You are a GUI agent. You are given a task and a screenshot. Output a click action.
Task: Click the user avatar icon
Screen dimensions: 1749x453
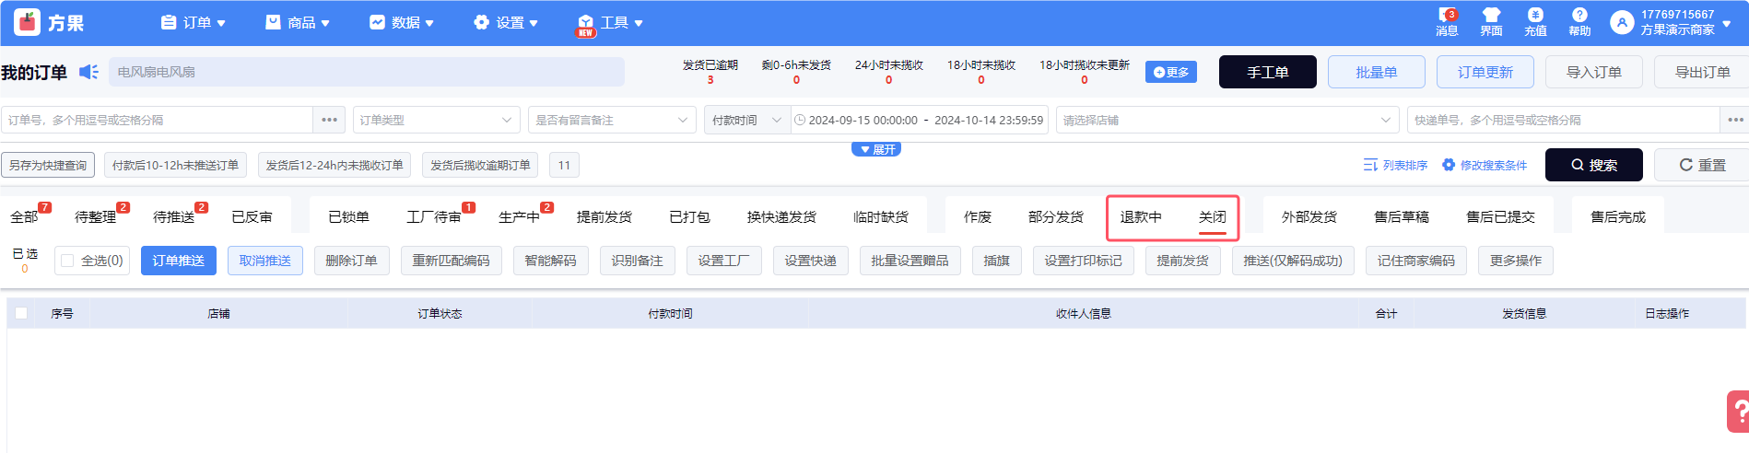pyautogui.click(x=1621, y=22)
